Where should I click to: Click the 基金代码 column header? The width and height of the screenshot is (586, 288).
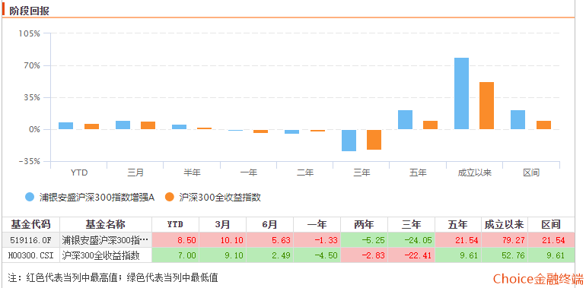[x=30, y=224]
